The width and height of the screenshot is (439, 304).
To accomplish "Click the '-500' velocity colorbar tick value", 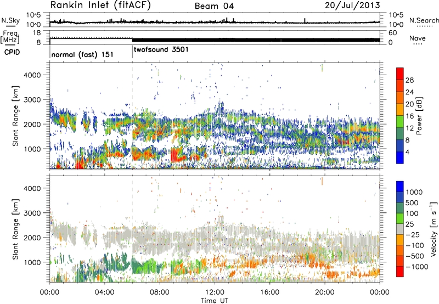I will pyautogui.click(x=415, y=256).
